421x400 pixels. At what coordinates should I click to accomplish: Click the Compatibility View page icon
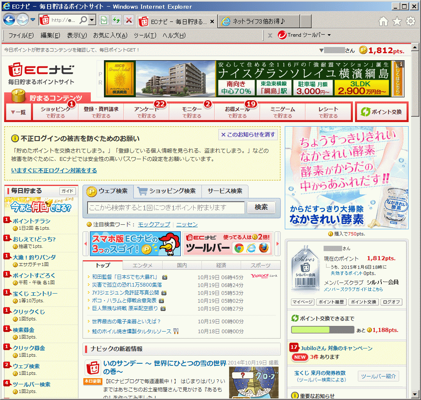coord(104,20)
